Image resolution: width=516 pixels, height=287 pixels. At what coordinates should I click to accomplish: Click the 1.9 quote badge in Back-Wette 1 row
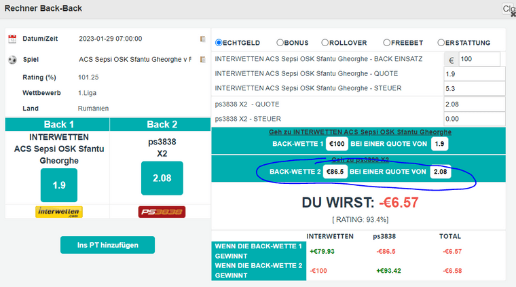coord(439,144)
